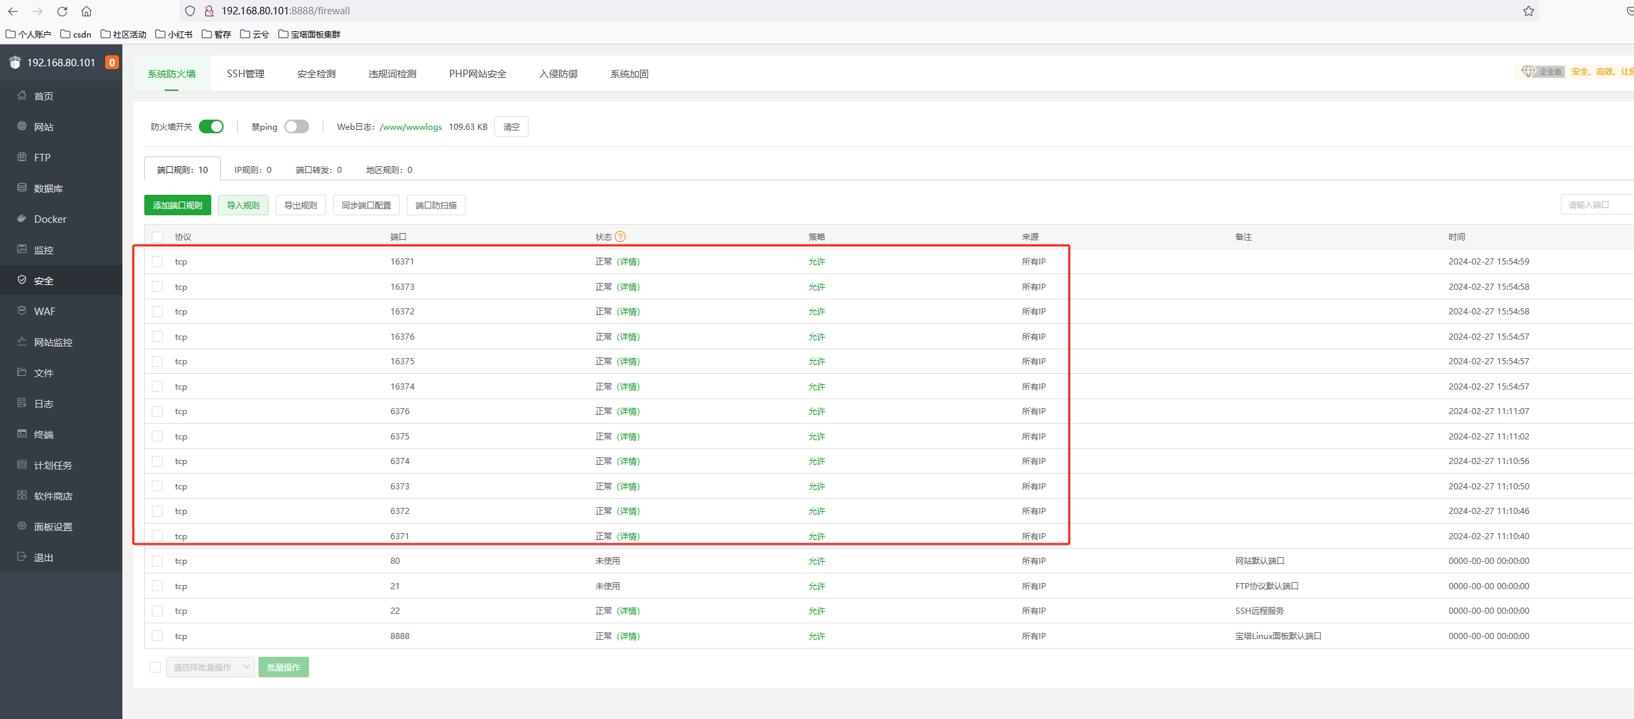Click the browser address bar URL
This screenshot has width=1634, height=719.
coord(286,11)
